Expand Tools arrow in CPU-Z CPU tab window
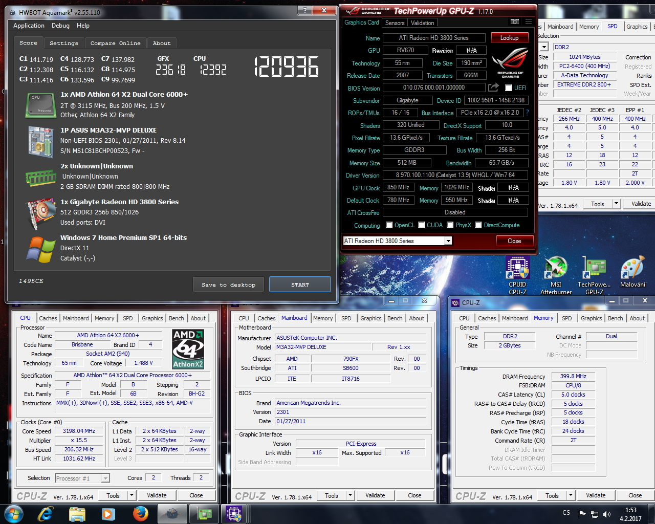 pos(132,495)
